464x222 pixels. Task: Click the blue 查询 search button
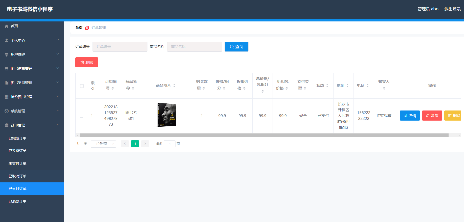236,47
